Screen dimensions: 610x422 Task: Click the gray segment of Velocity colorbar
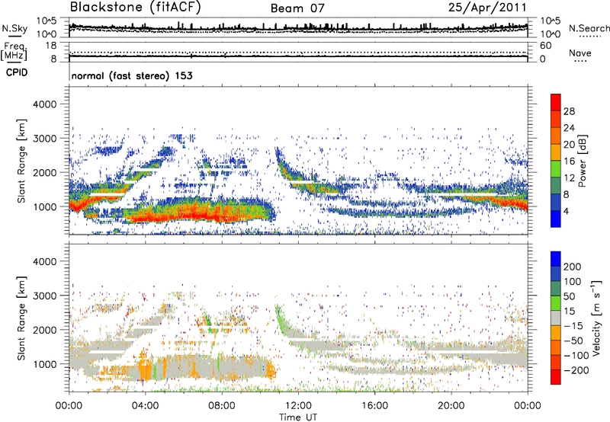coord(556,318)
